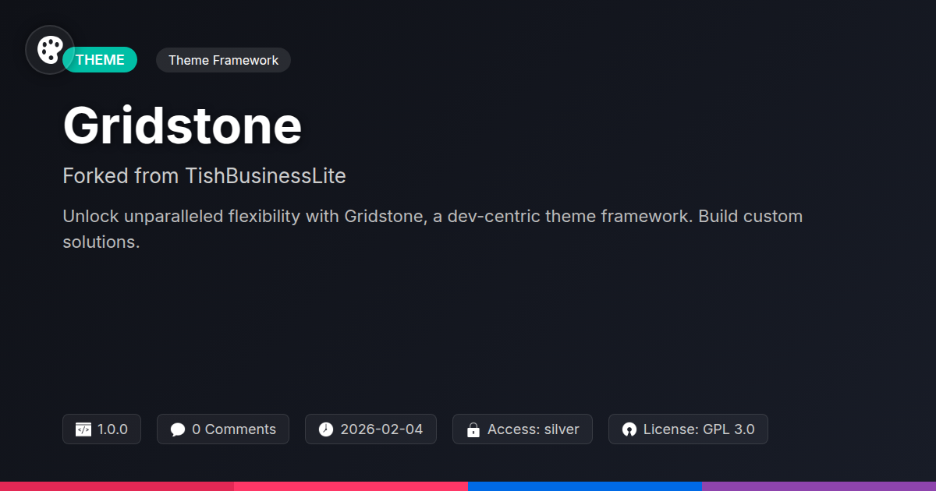
Task: Open the Theme Framework category tag
Action: [x=223, y=60]
